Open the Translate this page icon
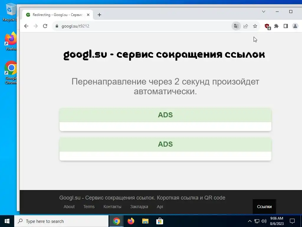 pyautogui.click(x=236, y=26)
